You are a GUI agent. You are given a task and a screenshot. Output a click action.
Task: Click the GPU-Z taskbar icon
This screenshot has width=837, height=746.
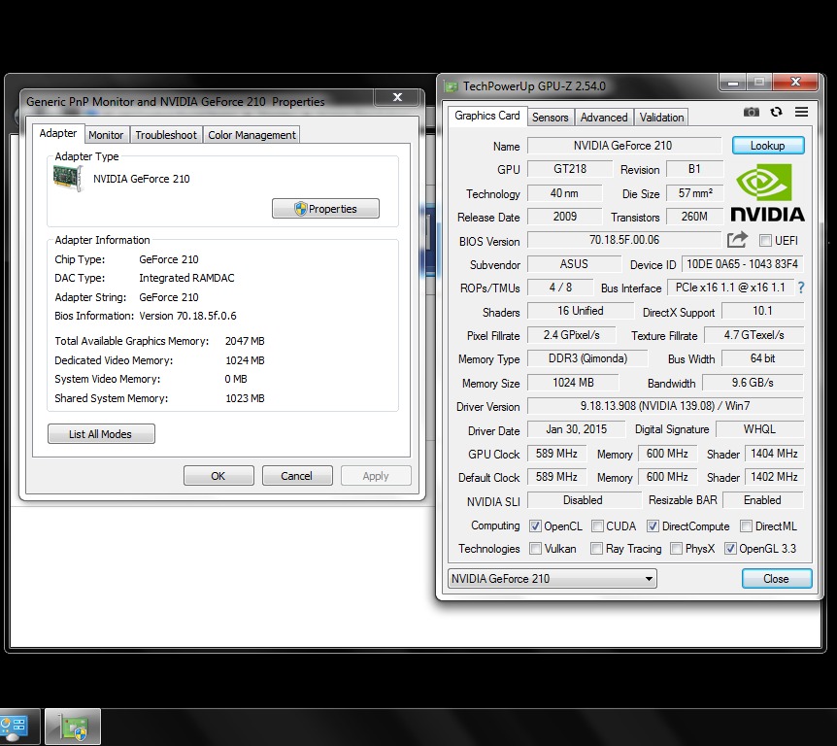tap(73, 727)
